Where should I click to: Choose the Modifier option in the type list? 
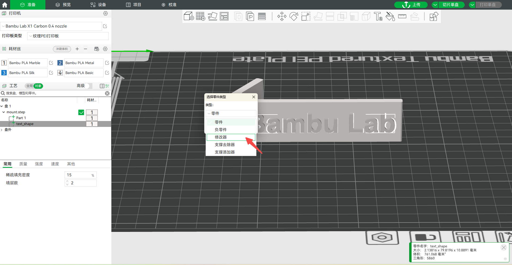(231, 137)
